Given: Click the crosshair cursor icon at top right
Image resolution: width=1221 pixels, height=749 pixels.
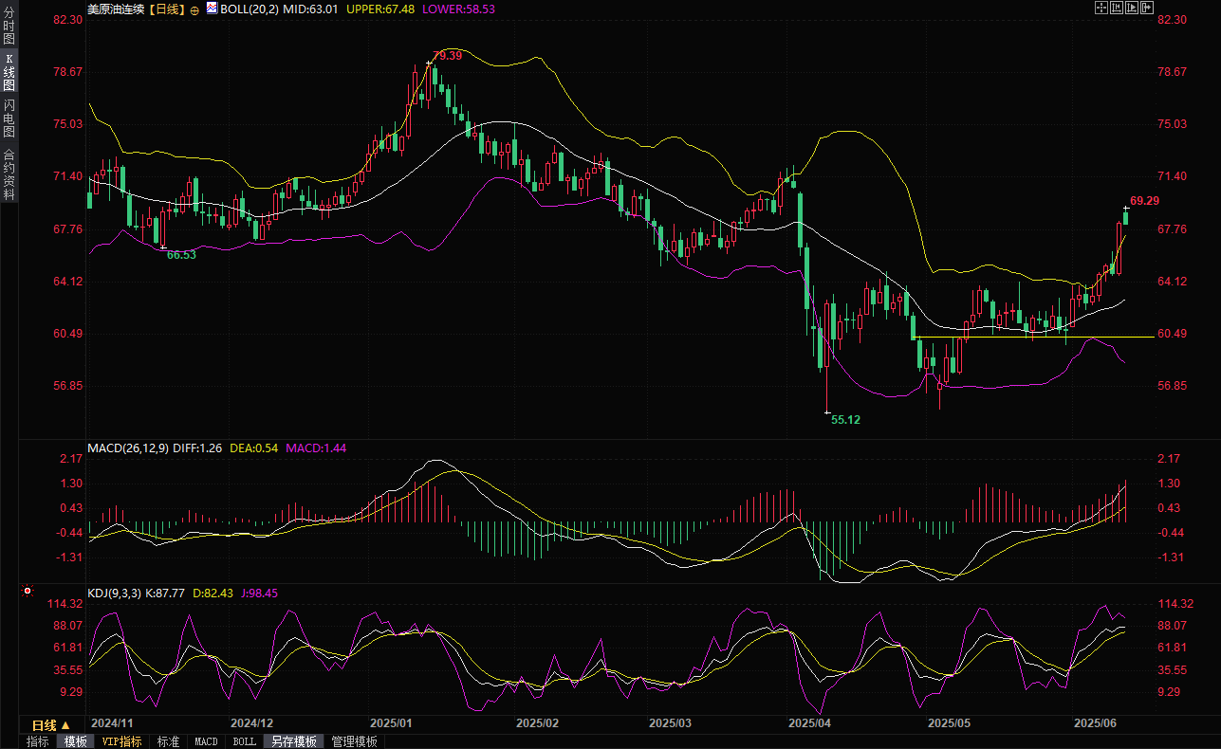Looking at the screenshot, I should [x=1101, y=8].
